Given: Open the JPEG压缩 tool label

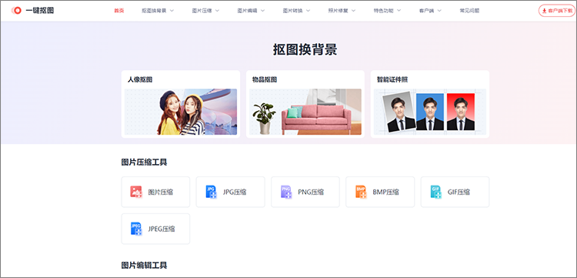Looking at the screenshot, I should (162, 229).
